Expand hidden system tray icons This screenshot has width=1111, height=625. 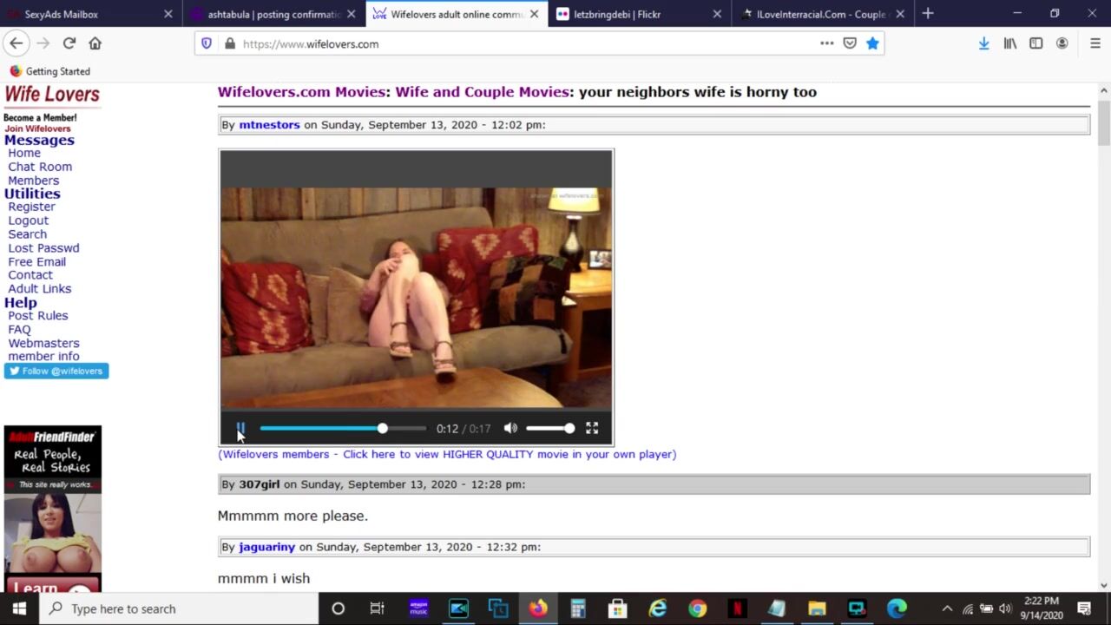[x=947, y=609]
